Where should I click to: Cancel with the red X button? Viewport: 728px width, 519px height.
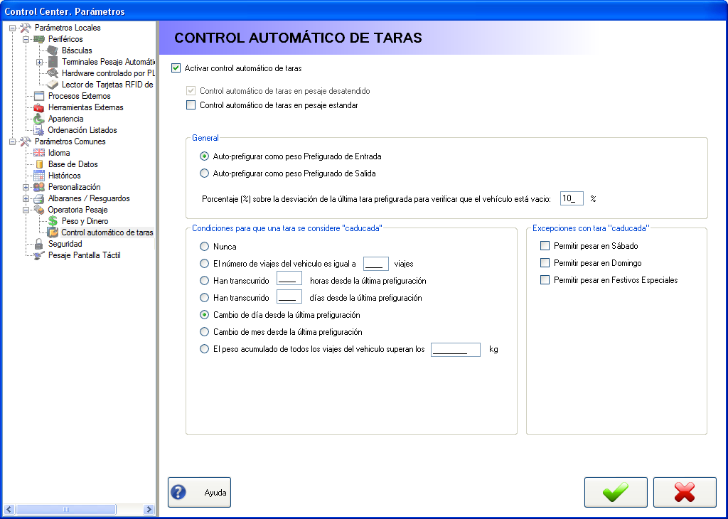(x=685, y=492)
